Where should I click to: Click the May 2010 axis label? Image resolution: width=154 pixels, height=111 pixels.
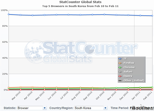click(40, 96)
